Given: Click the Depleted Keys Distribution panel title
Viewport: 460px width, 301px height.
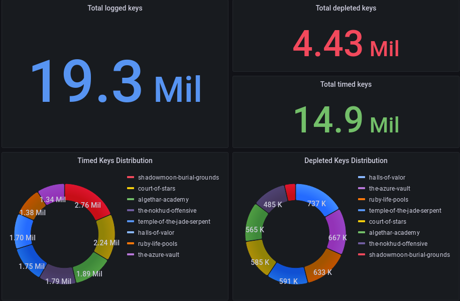Looking at the screenshot, I should tap(346, 161).
